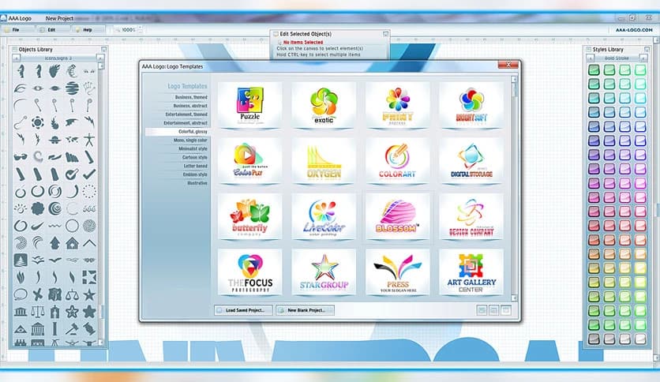Pick the circled checkmark shape

[72, 174]
